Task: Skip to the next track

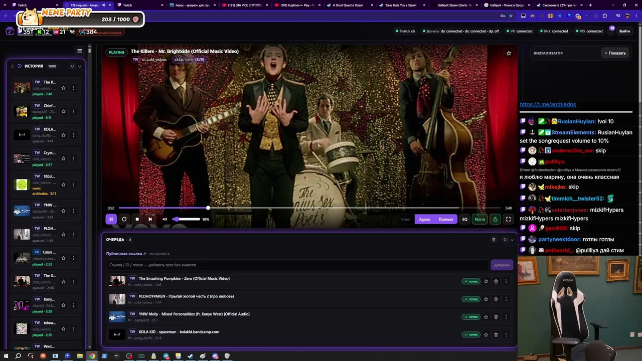Action: click(150, 219)
